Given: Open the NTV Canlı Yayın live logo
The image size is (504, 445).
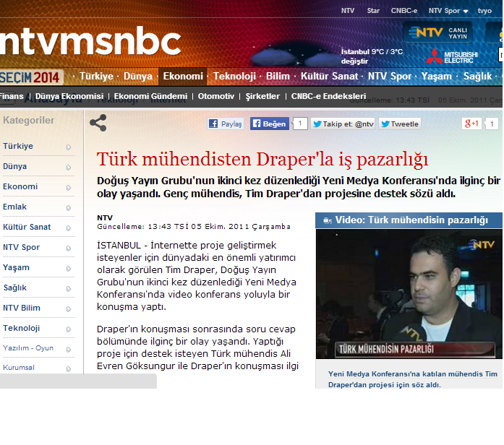Looking at the screenshot, I should pos(437,33).
